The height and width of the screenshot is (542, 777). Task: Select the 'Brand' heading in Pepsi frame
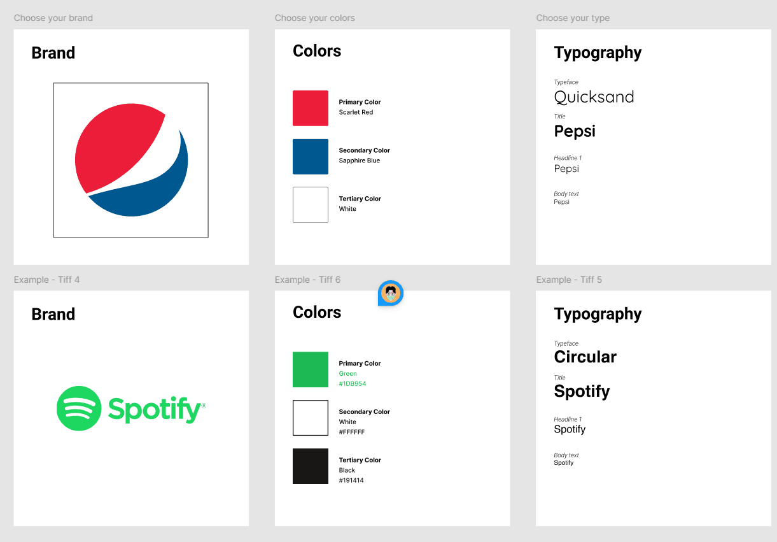pos(53,53)
